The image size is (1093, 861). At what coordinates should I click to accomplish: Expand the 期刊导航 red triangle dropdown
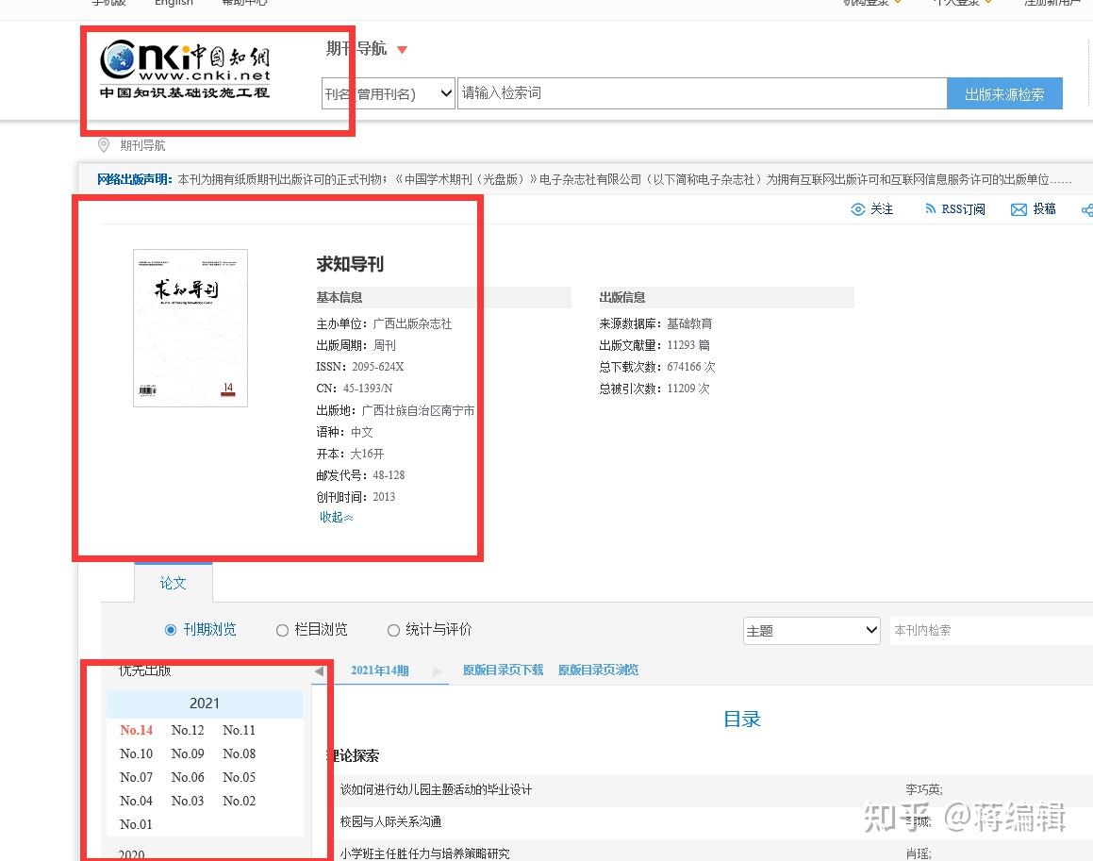click(x=402, y=49)
